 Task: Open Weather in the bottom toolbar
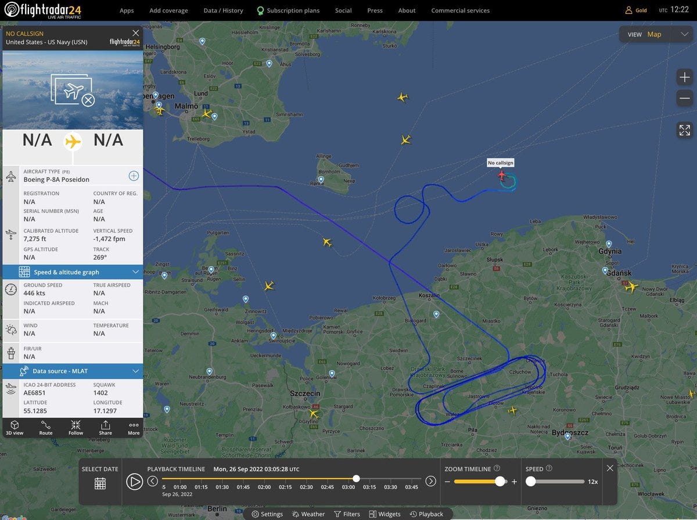(x=308, y=514)
